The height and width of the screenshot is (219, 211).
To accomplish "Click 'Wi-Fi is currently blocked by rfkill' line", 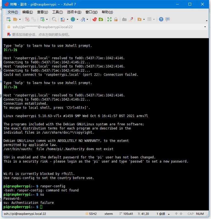I will (x=39, y=174).
